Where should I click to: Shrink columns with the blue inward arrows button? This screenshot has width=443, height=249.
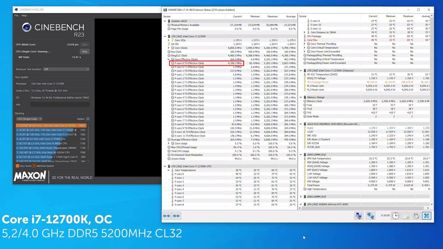click(176, 216)
